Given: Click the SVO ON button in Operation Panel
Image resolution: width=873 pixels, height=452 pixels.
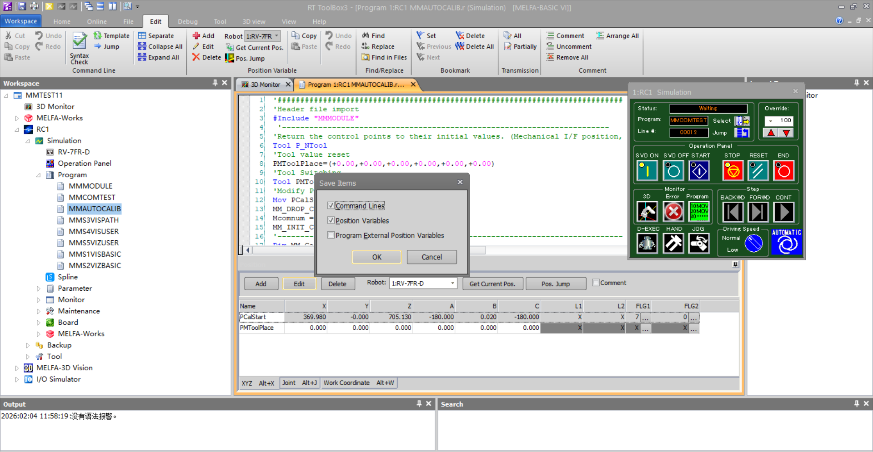Looking at the screenshot, I should pos(647,171).
